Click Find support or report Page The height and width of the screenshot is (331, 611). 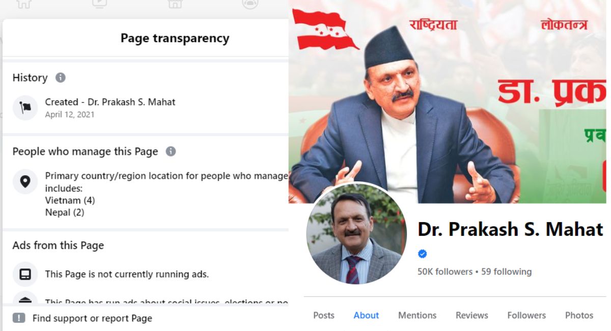click(92, 318)
